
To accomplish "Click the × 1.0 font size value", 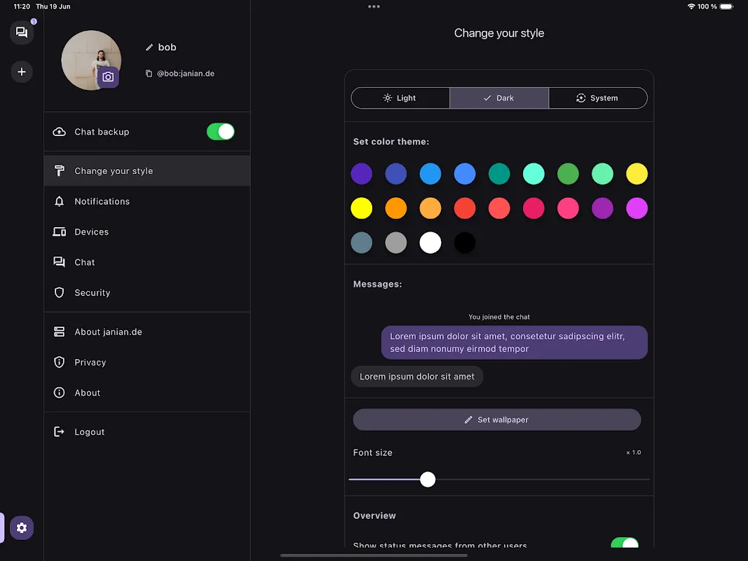I will tap(634, 452).
